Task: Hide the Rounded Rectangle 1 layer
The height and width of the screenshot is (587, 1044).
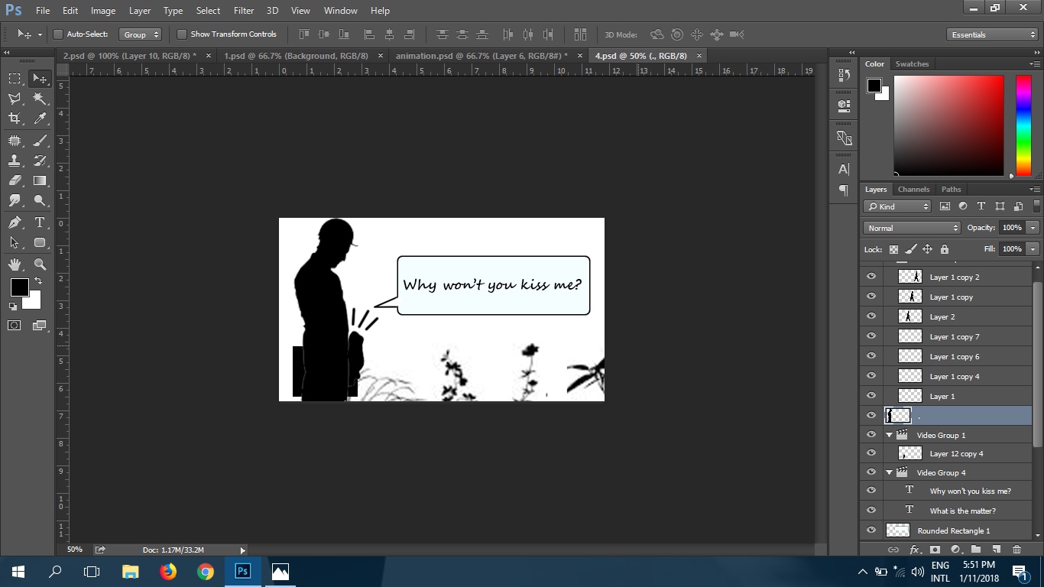Action: 871,530
